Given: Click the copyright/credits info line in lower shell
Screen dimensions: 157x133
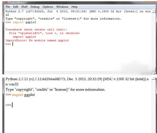Looking at the screenshot, I should pyautogui.click(x=55, y=90).
